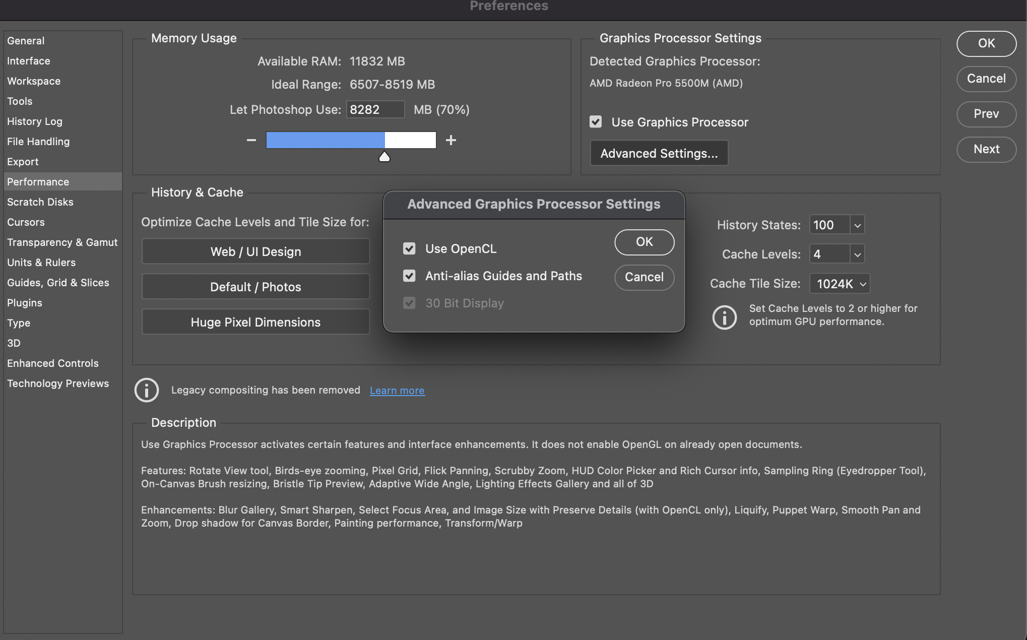Open Advanced Graphics Processor Settings dialog
Viewport: 1027px width, 640px height.
(x=658, y=153)
